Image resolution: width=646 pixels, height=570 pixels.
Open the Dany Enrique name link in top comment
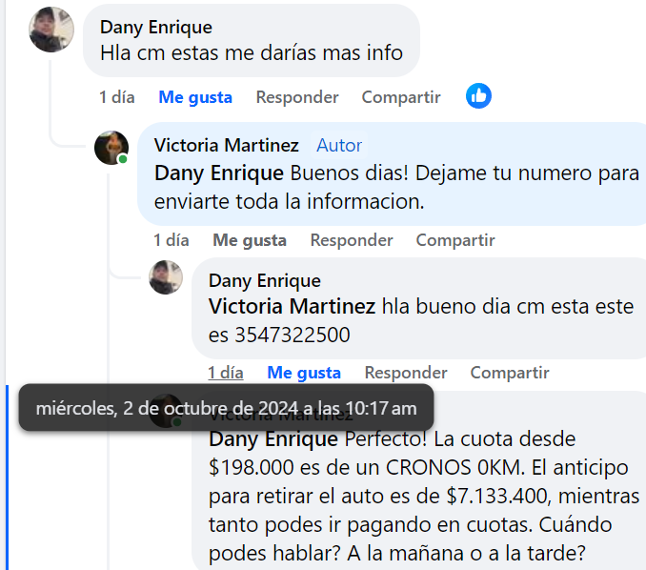156,28
